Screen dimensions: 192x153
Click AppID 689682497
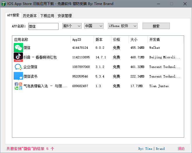click(80, 86)
